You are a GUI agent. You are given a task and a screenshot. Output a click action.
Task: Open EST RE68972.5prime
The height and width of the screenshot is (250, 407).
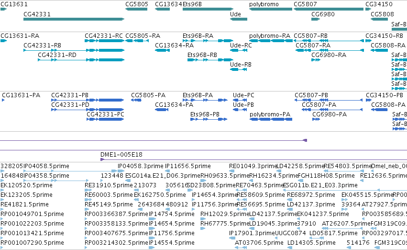311,195
